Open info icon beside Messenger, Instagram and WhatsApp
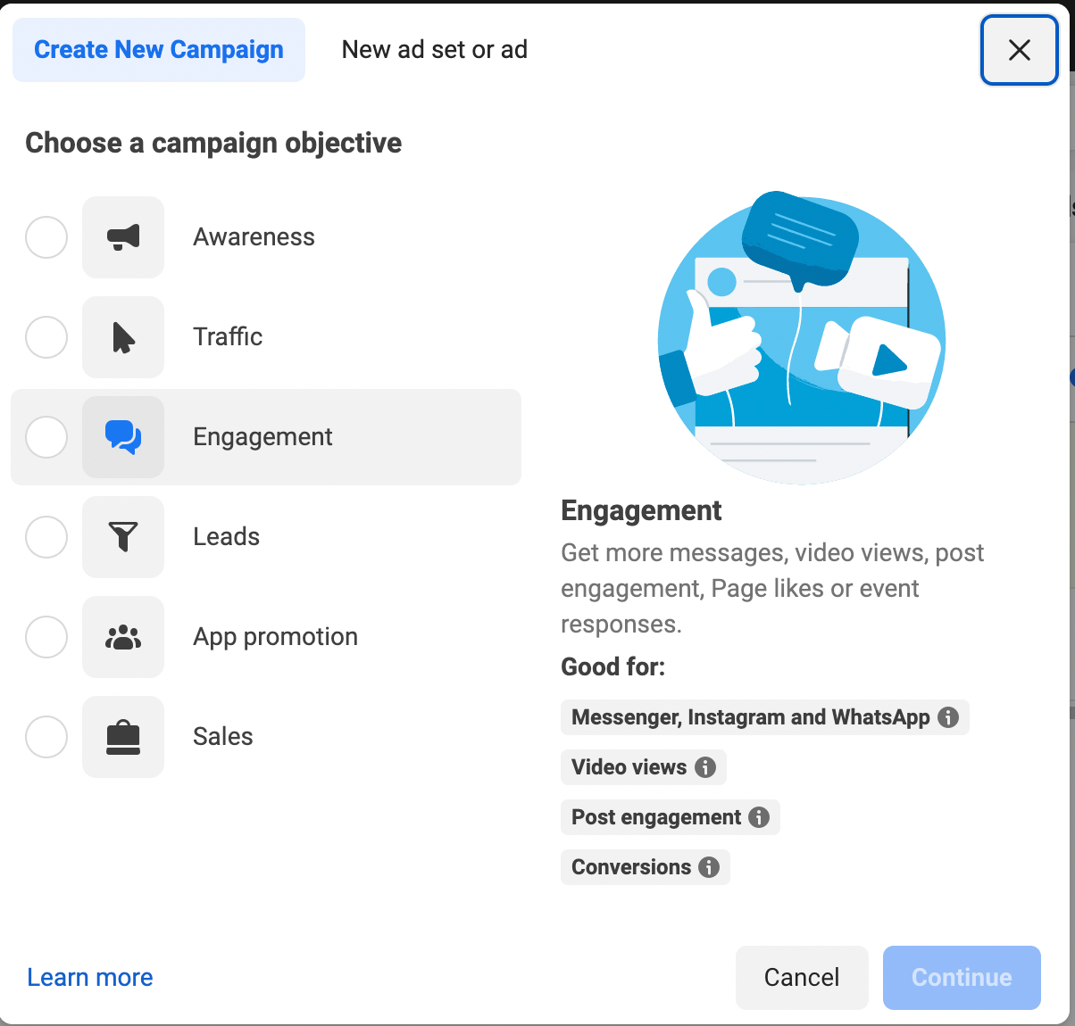This screenshot has width=1075, height=1026. click(948, 717)
